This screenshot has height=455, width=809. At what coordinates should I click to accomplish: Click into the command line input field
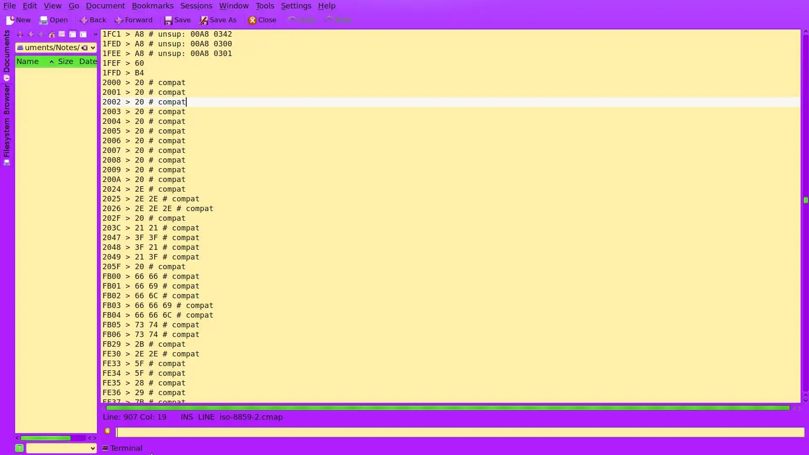459,432
